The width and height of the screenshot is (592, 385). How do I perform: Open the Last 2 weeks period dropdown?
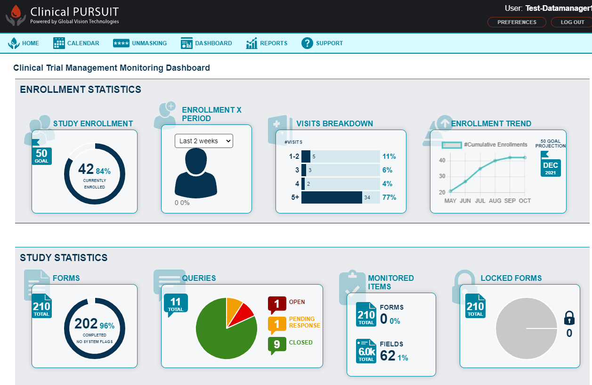click(203, 141)
